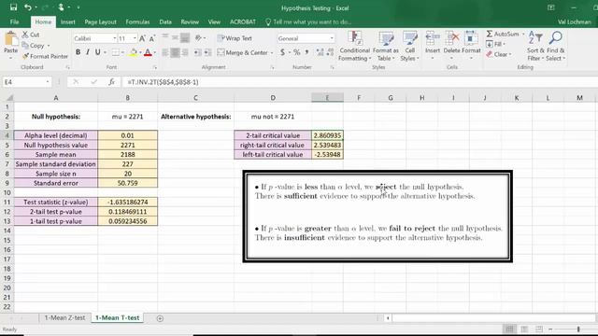This screenshot has height=336, width=598.
Task: Click the Name Box showing E4
Action: (x=26, y=82)
